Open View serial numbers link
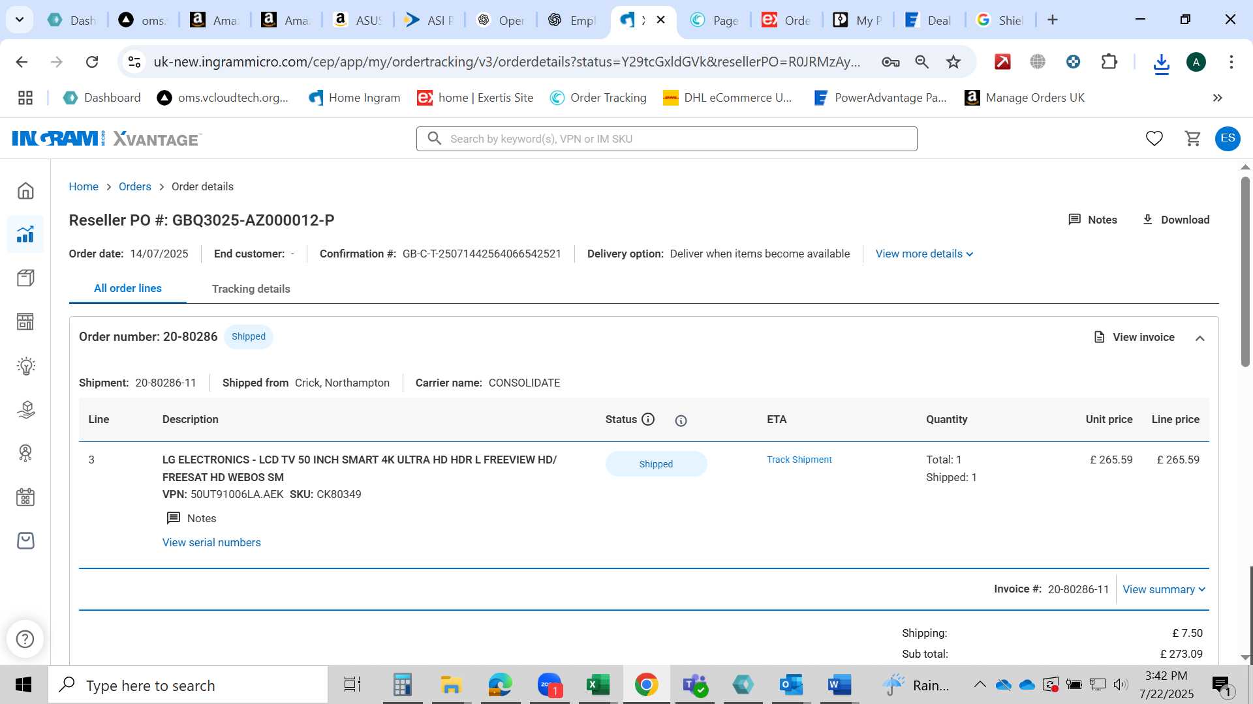 pyautogui.click(x=211, y=542)
